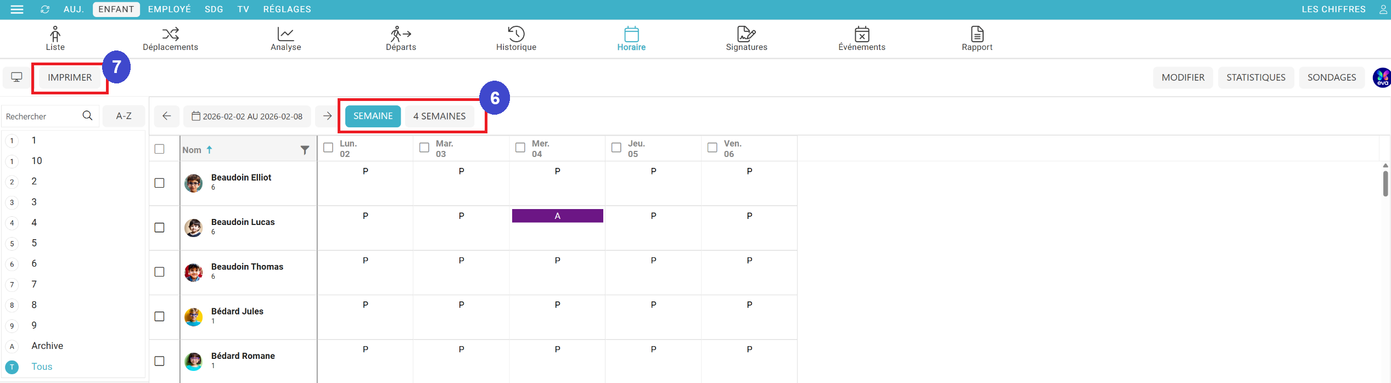Open the Analyse chart icon
This screenshot has height=383, width=1391.
click(x=285, y=35)
